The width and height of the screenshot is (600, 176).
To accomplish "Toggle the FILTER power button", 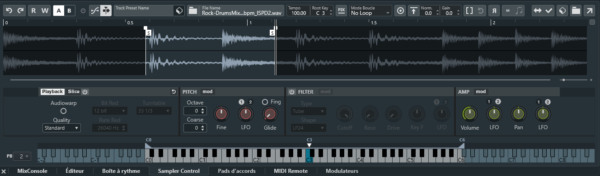I will (x=292, y=92).
